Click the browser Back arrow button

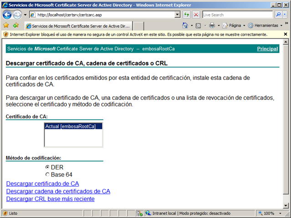pos(7,15)
